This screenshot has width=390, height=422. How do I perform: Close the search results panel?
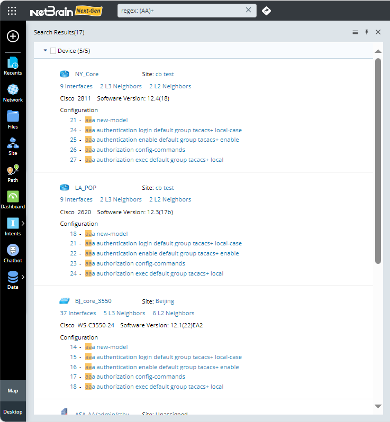click(378, 32)
